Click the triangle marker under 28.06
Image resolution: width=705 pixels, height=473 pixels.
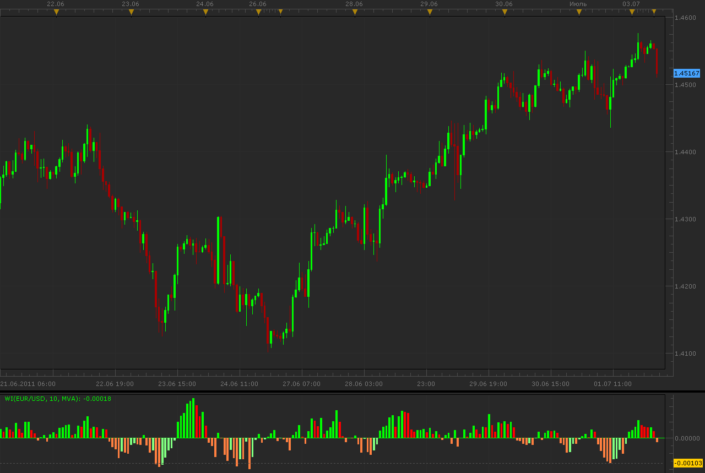pos(355,12)
